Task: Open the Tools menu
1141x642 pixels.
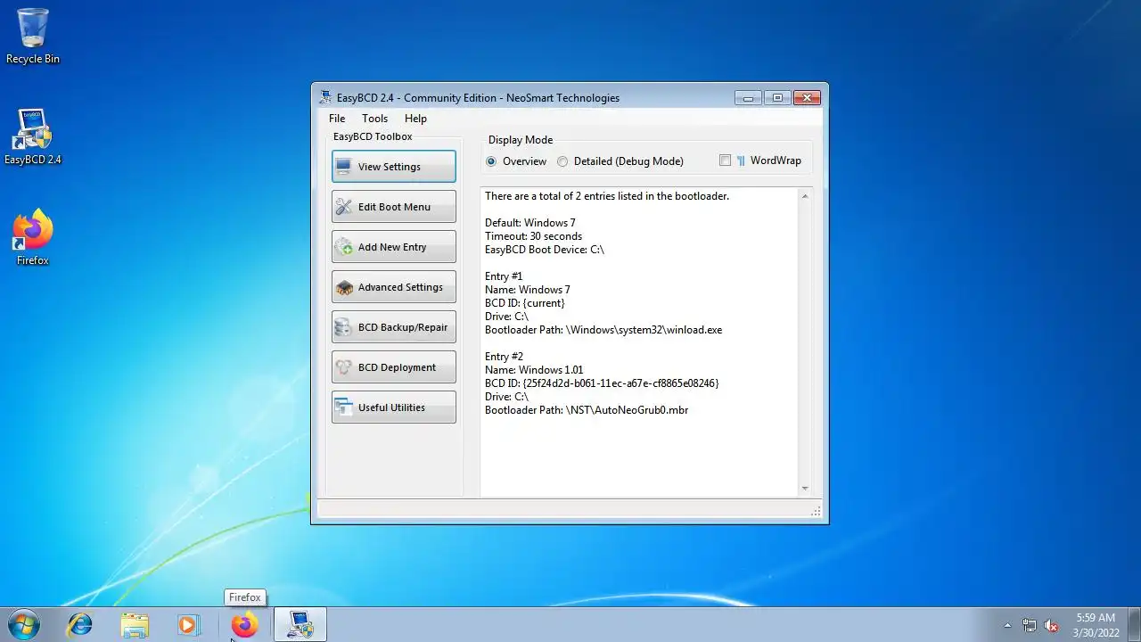Action: (374, 119)
